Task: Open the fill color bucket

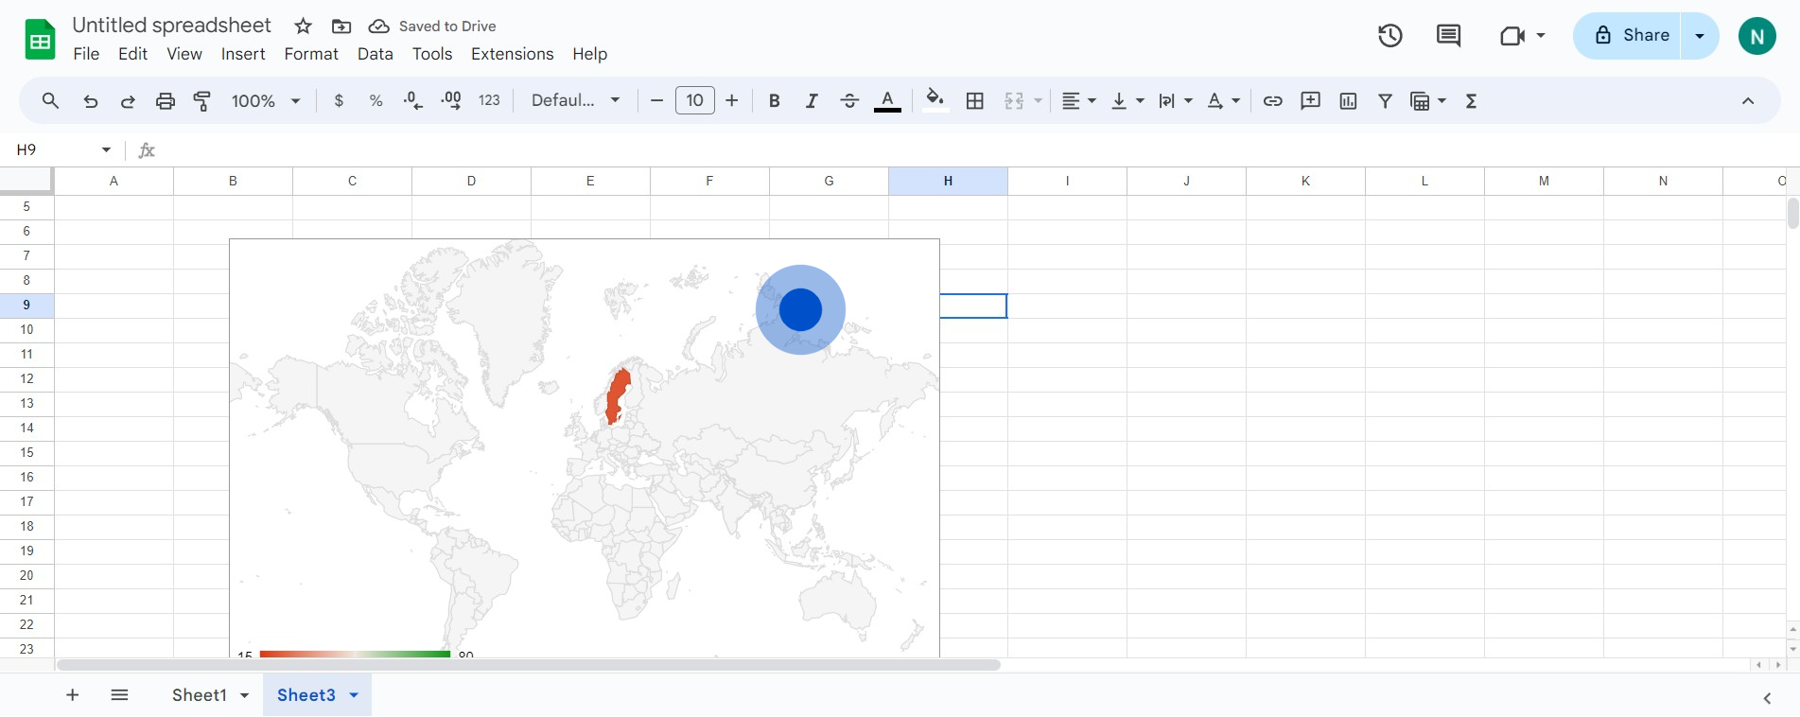Action: [x=935, y=100]
